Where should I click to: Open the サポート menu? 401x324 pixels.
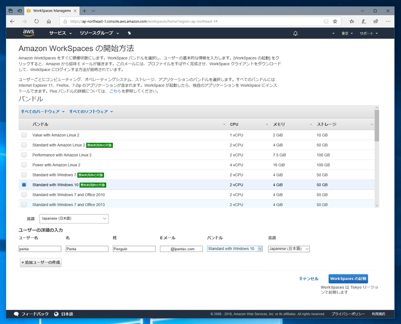[369, 33]
